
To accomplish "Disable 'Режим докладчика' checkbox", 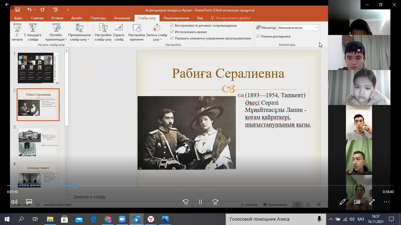I will [x=258, y=36].
